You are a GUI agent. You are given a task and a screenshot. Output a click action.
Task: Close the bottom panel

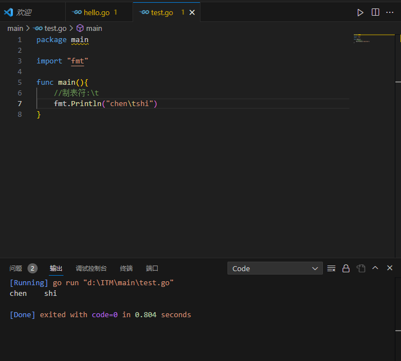pyautogui.click(x=390, y=268)
